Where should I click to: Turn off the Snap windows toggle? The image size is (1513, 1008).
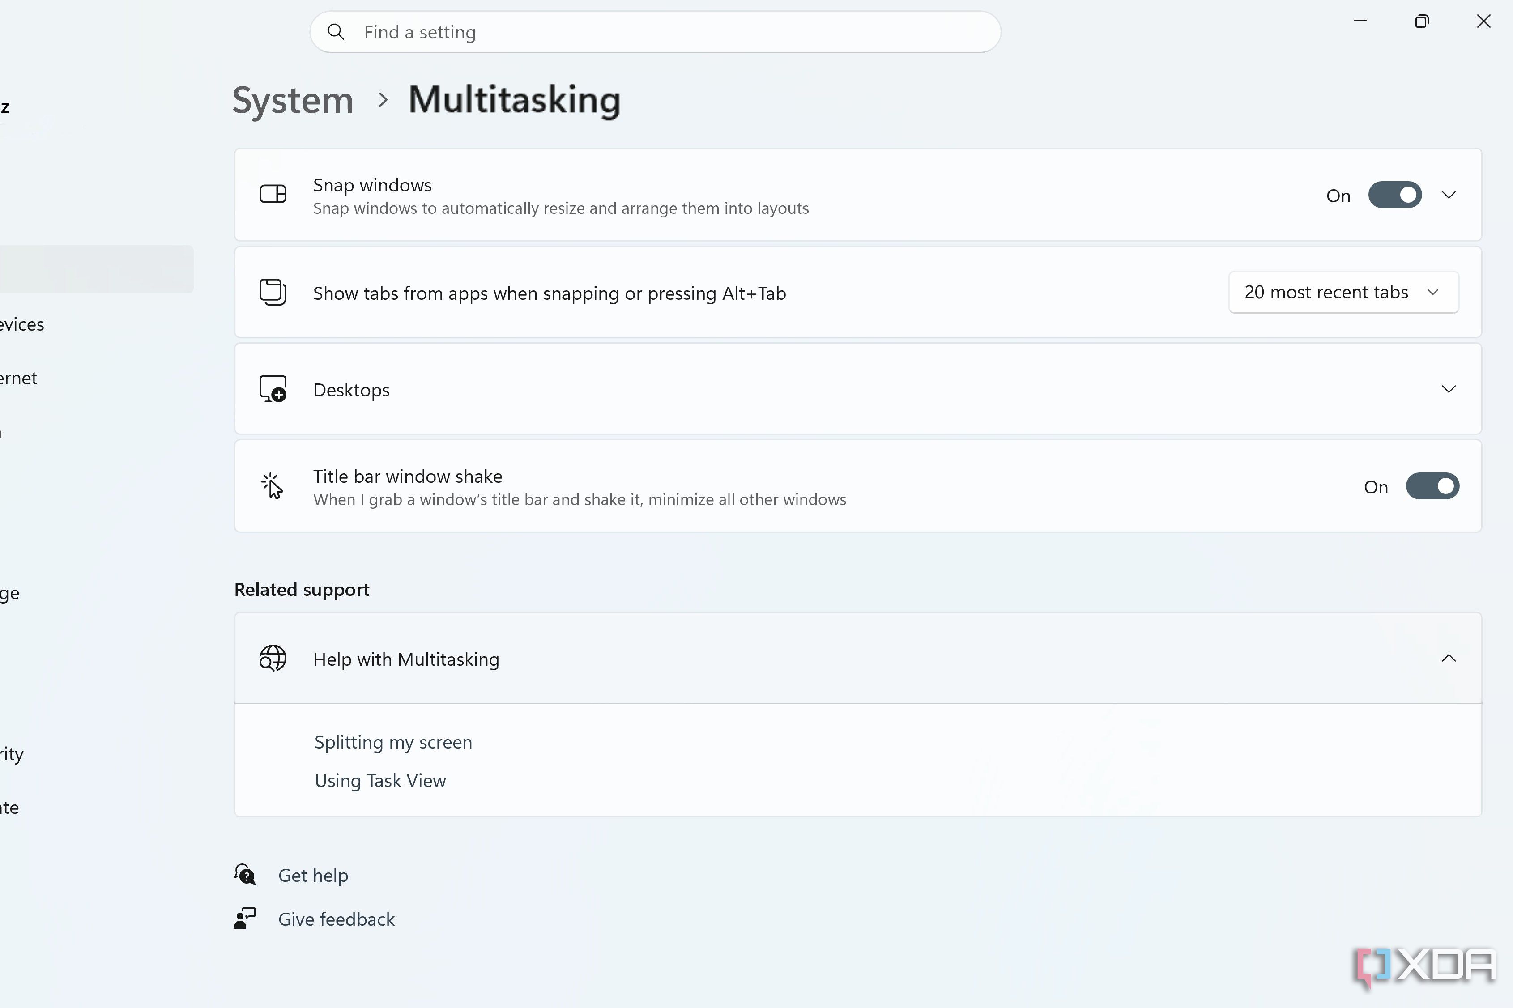pos(1395,195)
